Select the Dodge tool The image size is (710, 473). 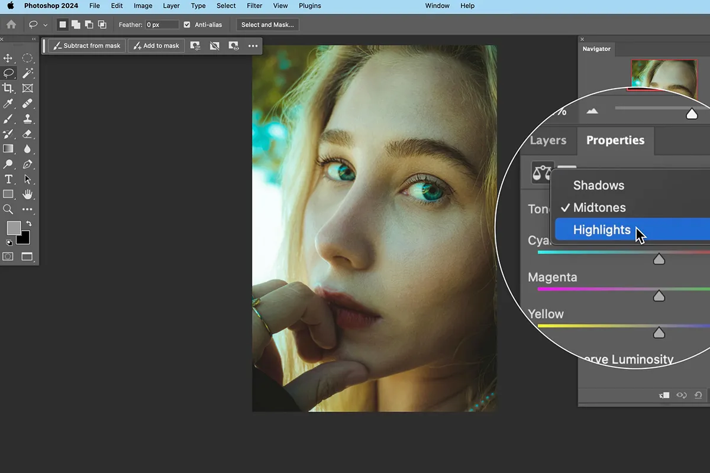click(8, 164)
